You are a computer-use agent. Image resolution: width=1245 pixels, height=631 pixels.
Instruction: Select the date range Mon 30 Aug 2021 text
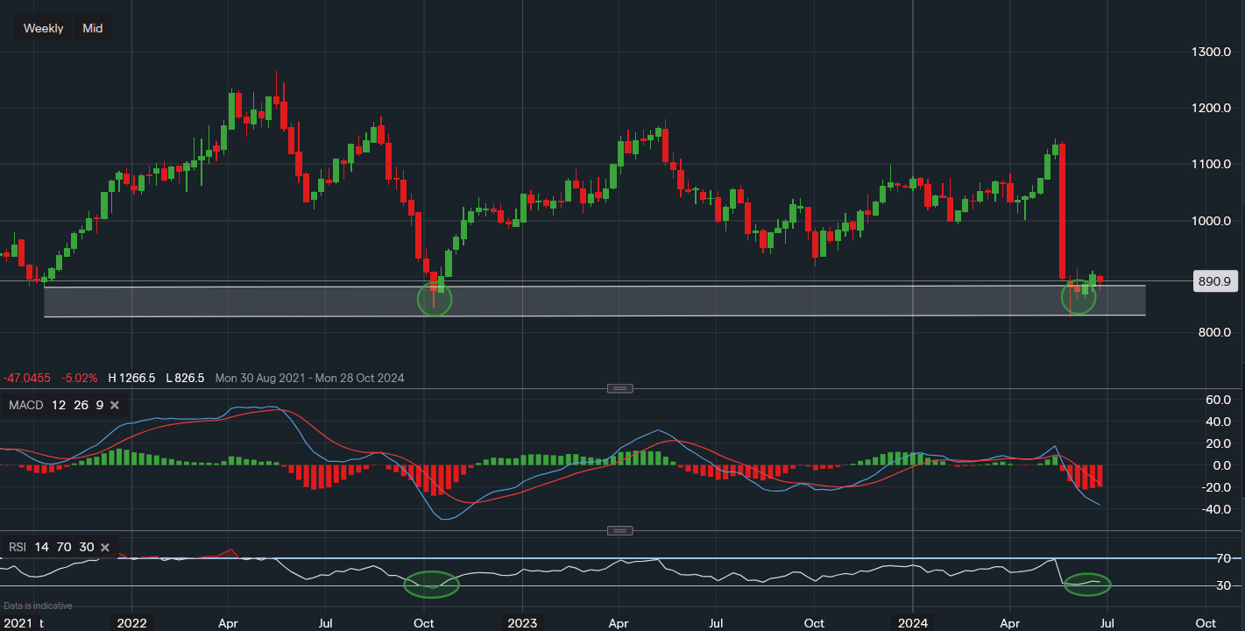coord(260,378)
